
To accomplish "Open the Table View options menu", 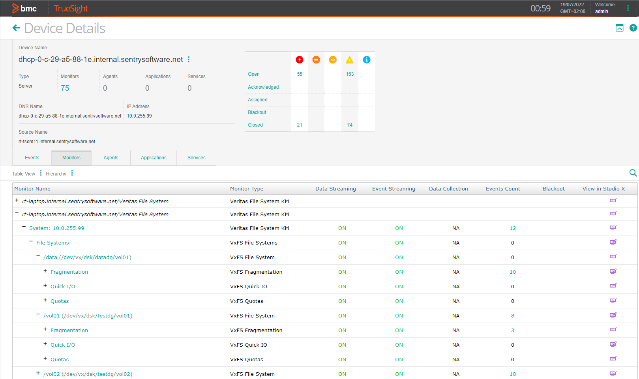I will (x=41, y=173).
